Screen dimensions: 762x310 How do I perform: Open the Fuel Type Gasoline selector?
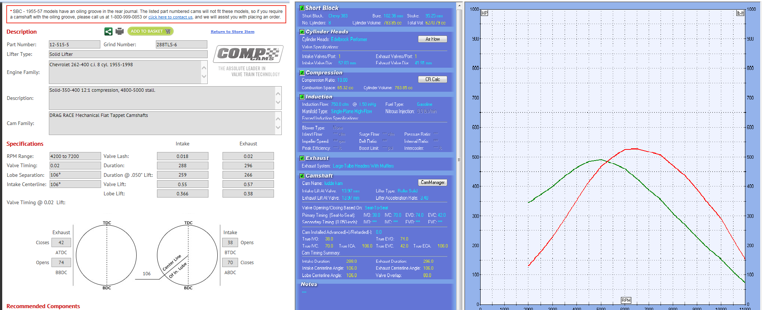[424, 104]
